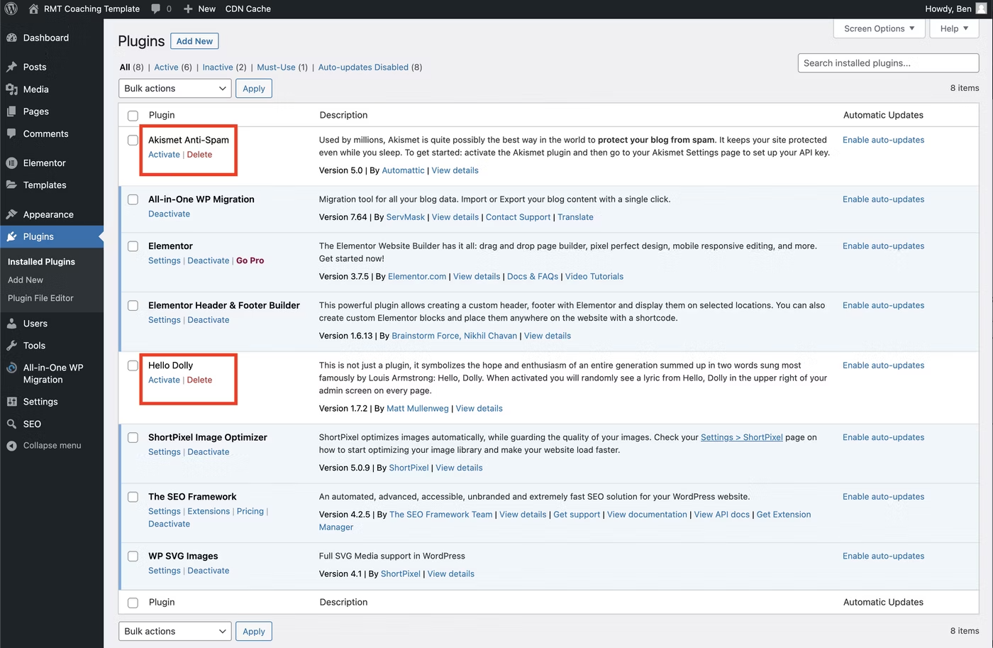
Task: Open Plugin File Editor submenu item
Action: coord(40,298)
